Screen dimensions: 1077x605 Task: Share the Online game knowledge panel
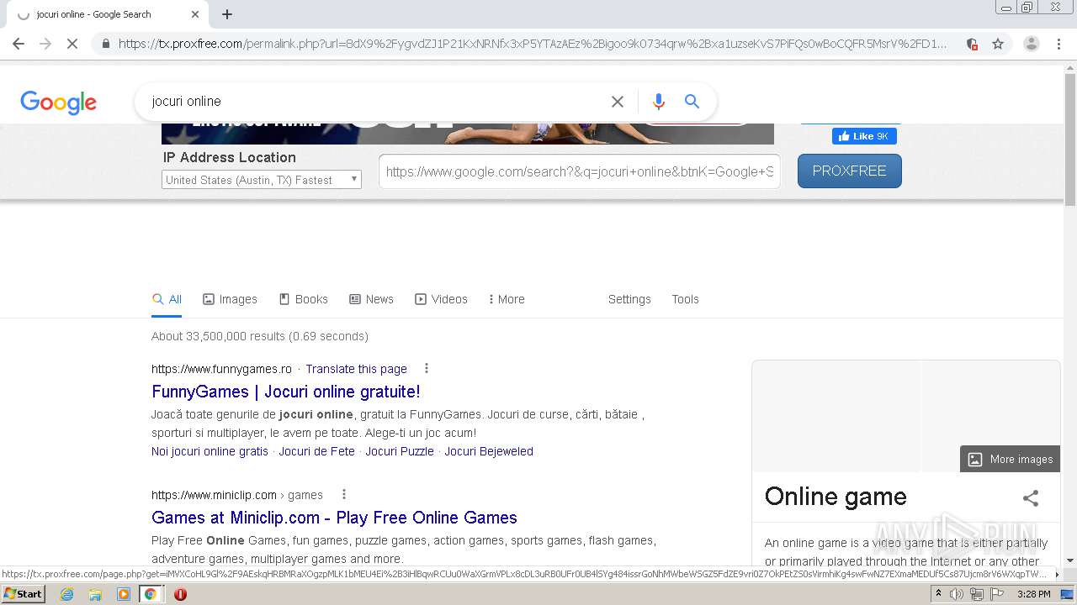click(x=1031, y=497)
